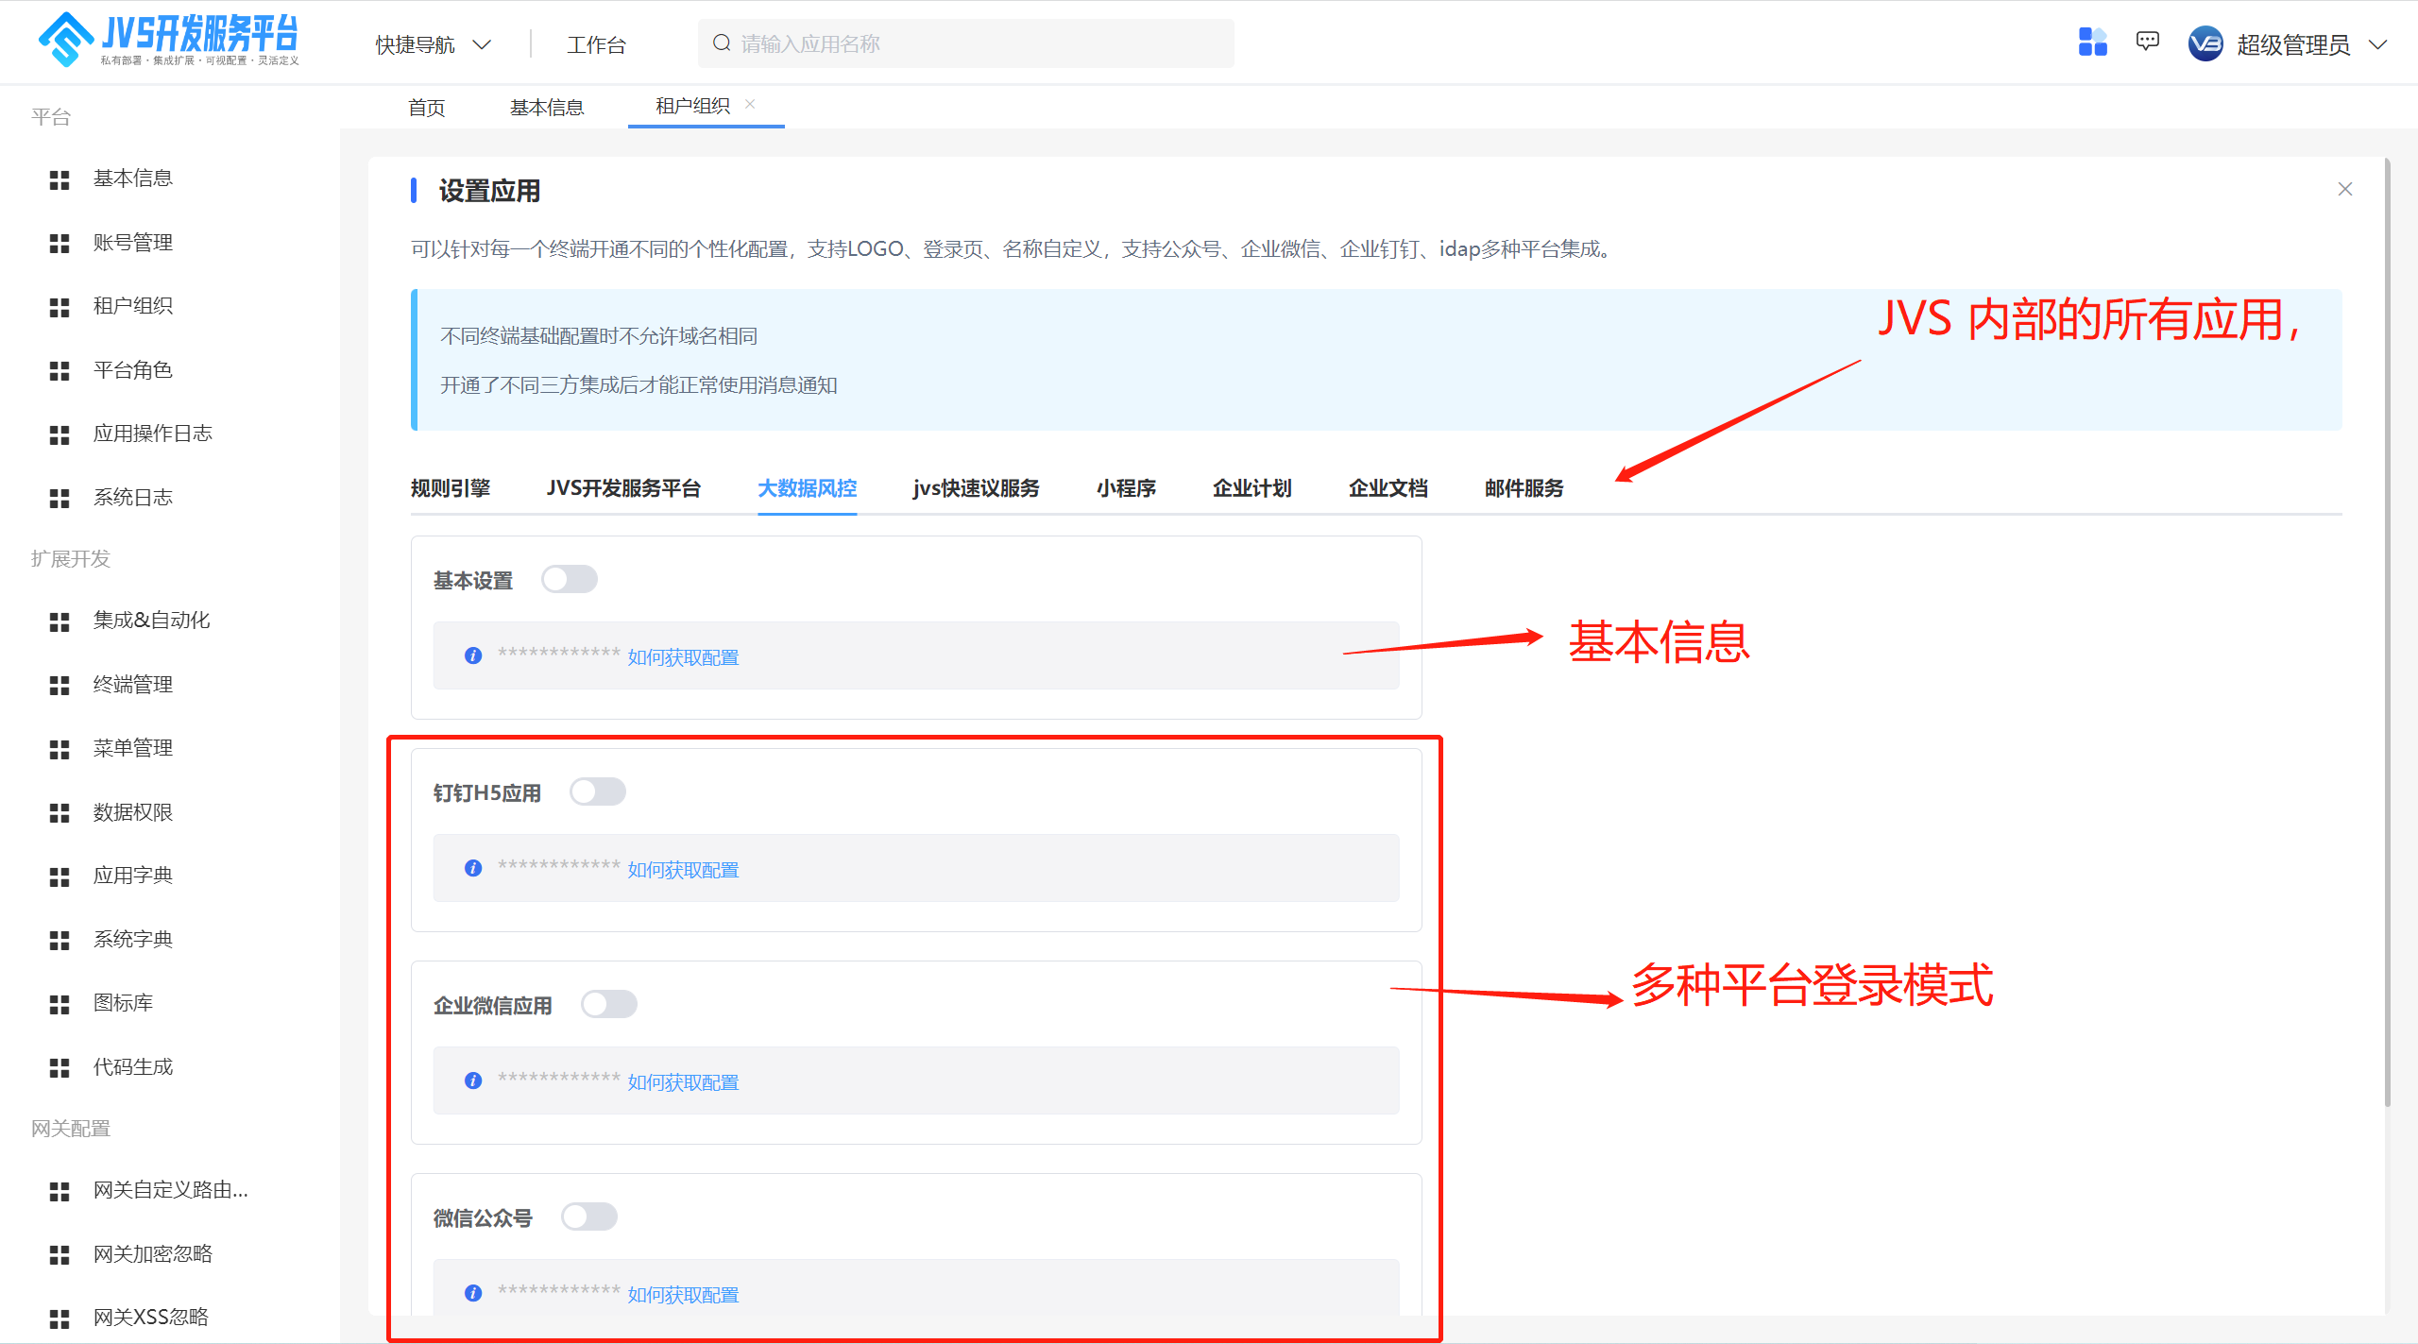Click the search magnifier icon
This screenshot has height=1344, width=2418.
click(722, 43)
